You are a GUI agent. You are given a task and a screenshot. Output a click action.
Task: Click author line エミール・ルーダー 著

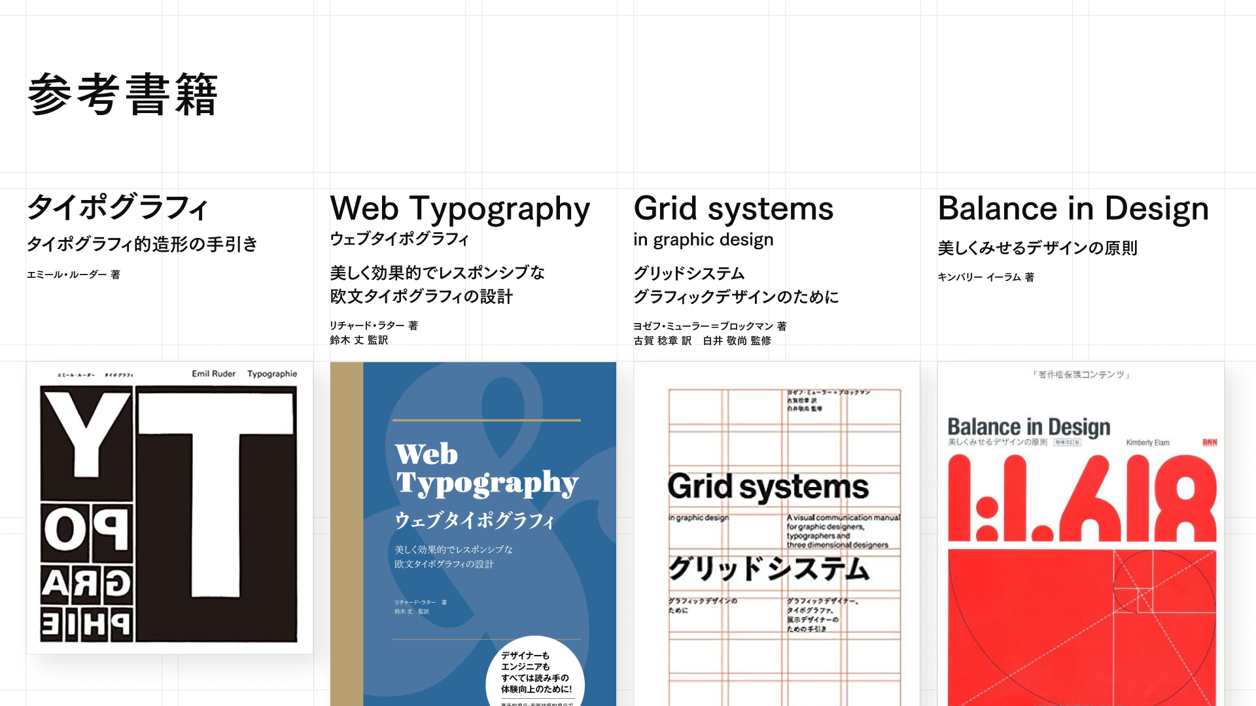[73, 275]
